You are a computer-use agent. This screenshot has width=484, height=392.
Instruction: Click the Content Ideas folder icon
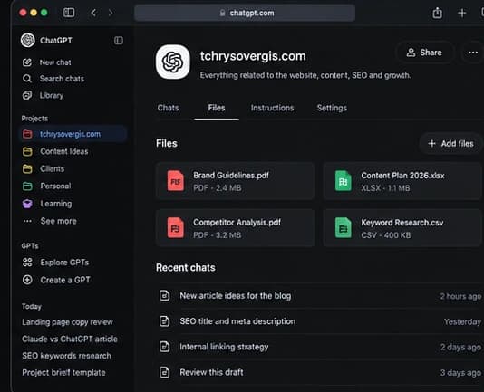point(27,151)
